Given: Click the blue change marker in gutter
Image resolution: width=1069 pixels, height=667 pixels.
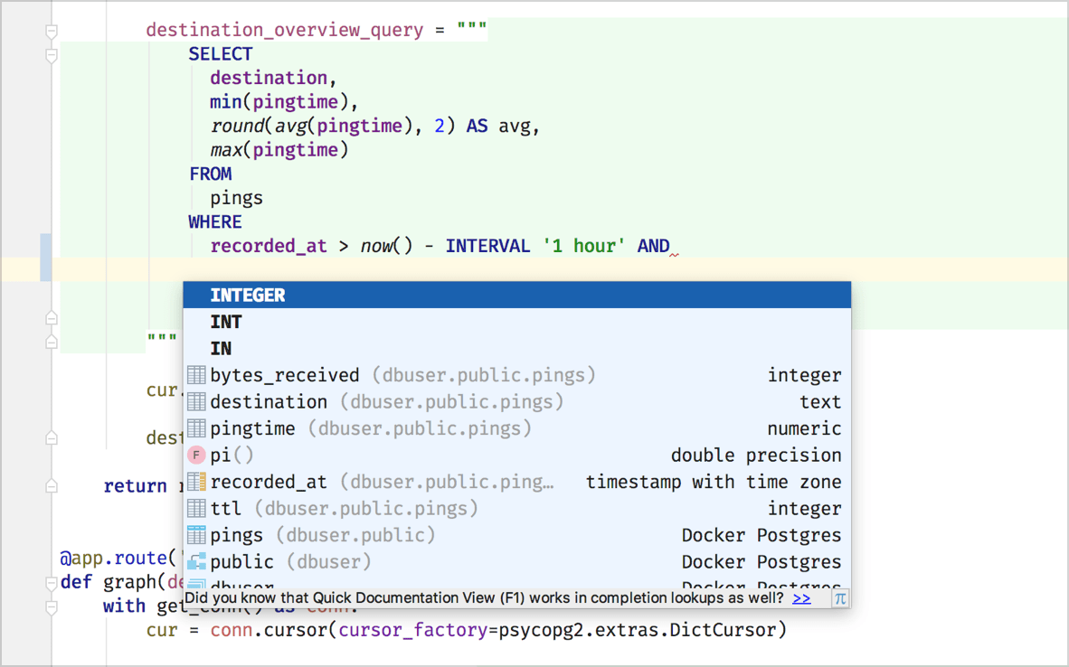Looking at the screenshot, I should [45, 257].
